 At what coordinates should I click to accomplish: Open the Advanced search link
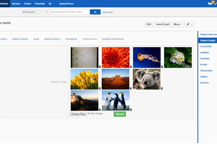click(107, 12)
